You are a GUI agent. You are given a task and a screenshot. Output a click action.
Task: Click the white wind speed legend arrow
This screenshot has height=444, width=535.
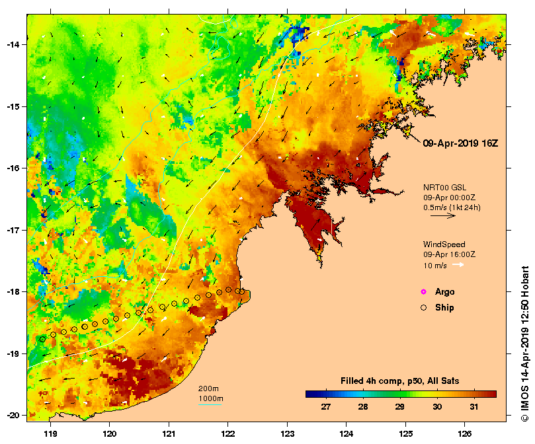pos(458,265)
